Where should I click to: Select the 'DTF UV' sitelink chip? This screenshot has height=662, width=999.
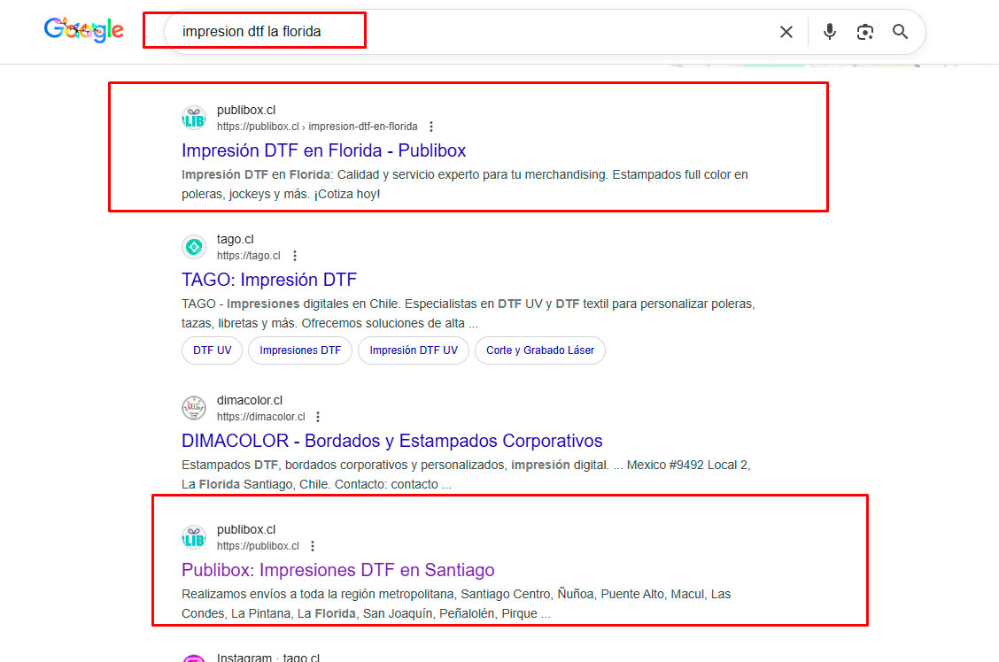[x=213, y=350]
